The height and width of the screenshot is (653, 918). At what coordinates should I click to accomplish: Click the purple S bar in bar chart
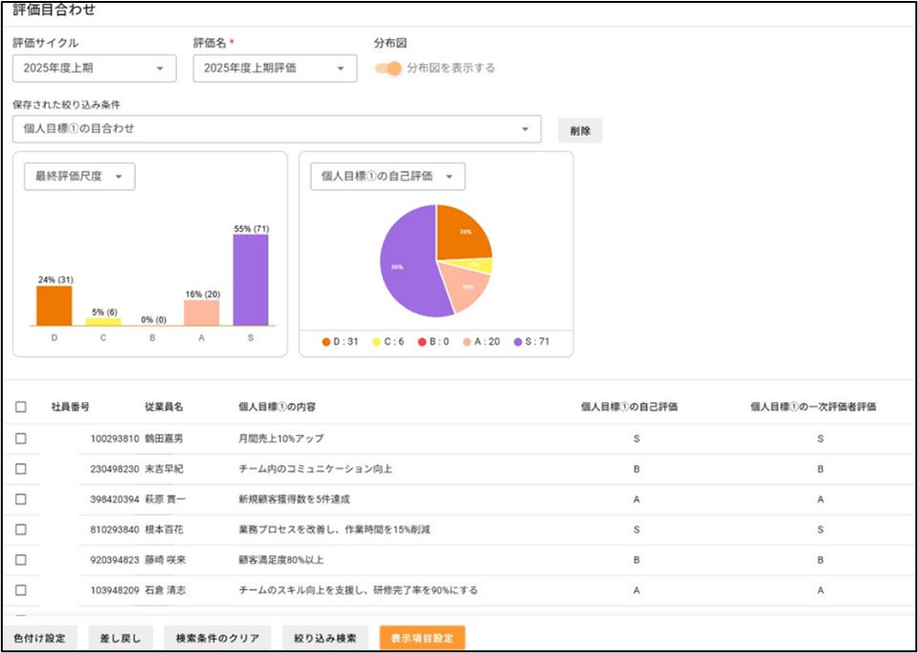tap(251, 280)
